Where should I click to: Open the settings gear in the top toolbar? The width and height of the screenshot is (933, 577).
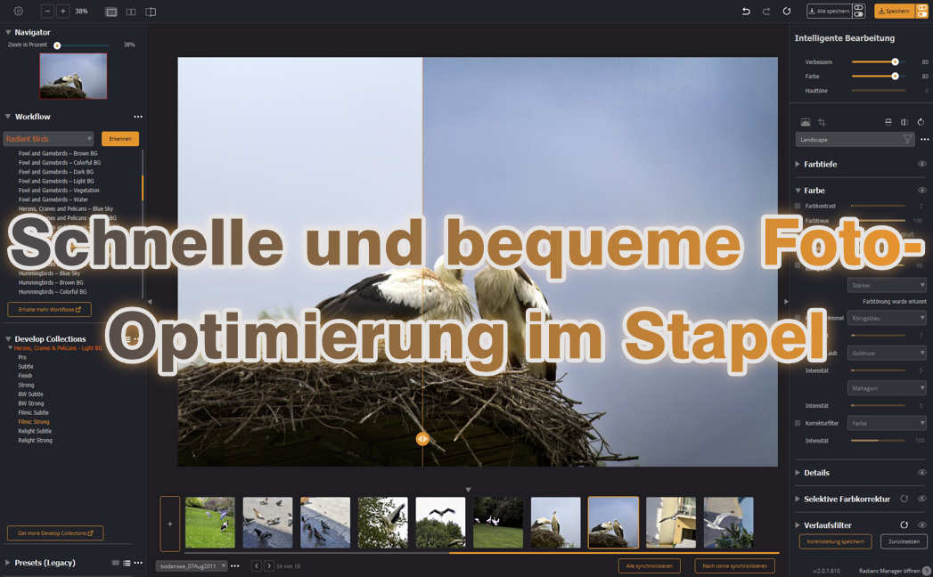18,12
